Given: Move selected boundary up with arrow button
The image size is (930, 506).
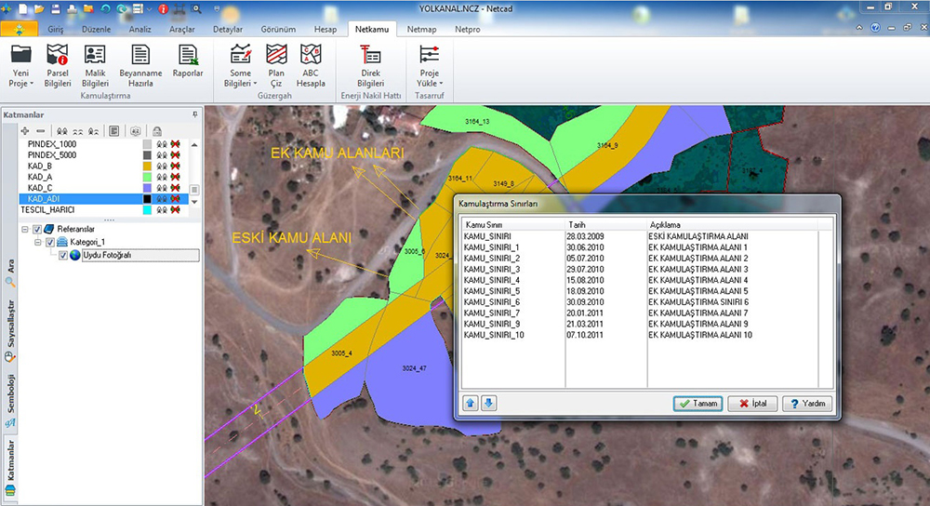Looking at the screenshot, I should click(x=471, y=404).
